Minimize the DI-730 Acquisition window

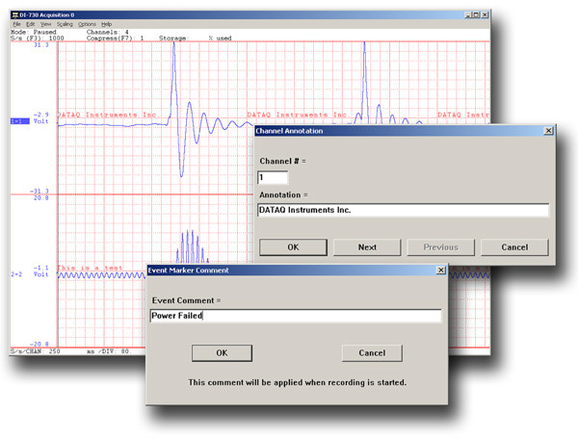[x=465, y=15]
